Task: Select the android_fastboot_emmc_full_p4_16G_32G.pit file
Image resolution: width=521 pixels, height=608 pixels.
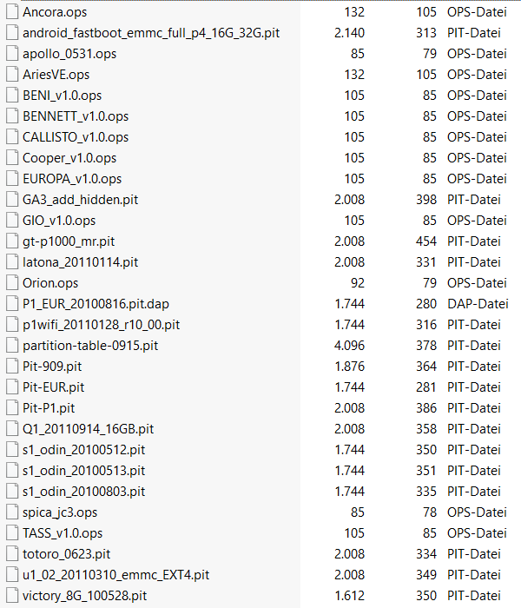Action: click(x=151, y=33)
